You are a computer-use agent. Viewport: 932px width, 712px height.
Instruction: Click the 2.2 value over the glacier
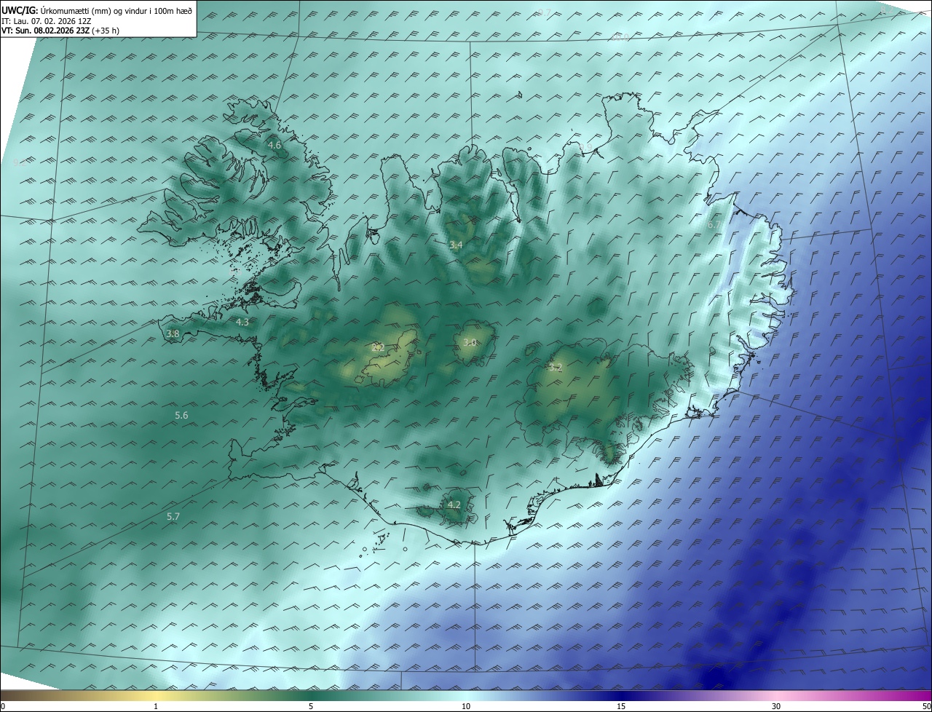[x=378, y=347]
